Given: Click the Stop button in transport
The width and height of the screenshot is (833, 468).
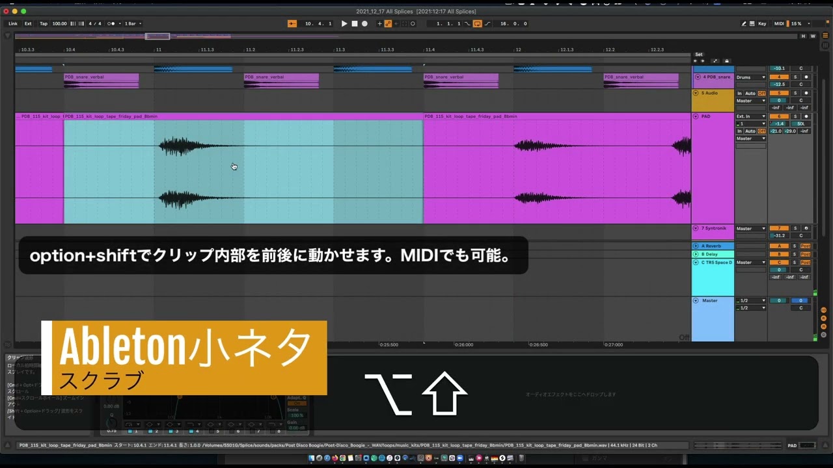Looking at the screenshot, I should pos(355,23).
